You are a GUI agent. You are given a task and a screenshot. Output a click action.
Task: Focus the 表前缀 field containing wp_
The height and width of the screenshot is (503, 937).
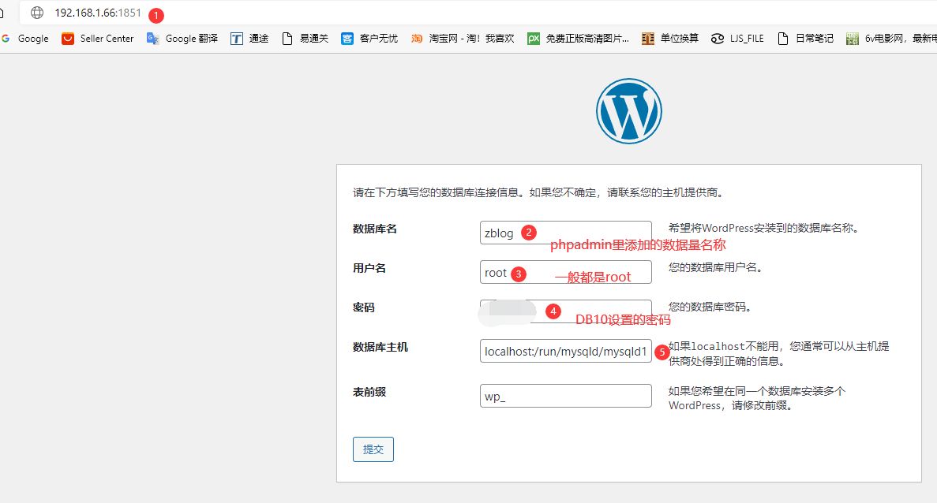(x=565, y=396)
